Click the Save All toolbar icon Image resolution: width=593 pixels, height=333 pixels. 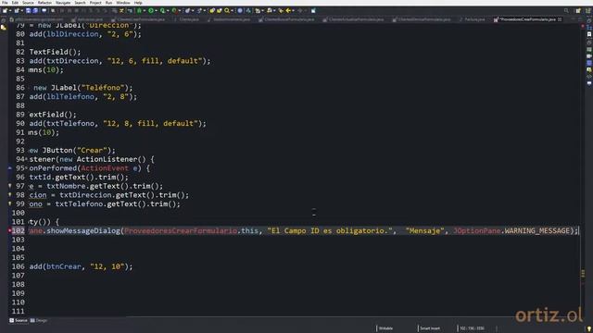[35, 10]
